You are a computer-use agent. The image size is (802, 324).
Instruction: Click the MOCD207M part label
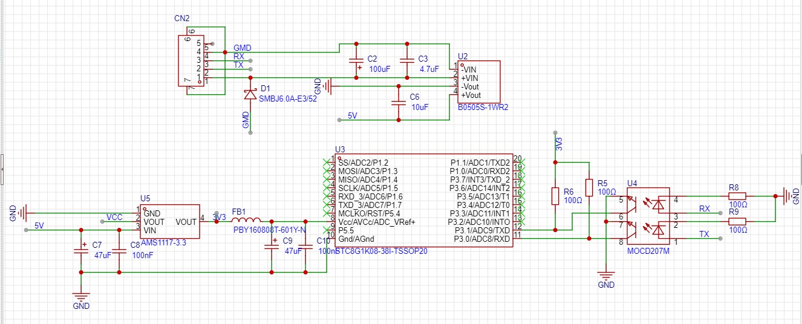[x=648, y=251]
